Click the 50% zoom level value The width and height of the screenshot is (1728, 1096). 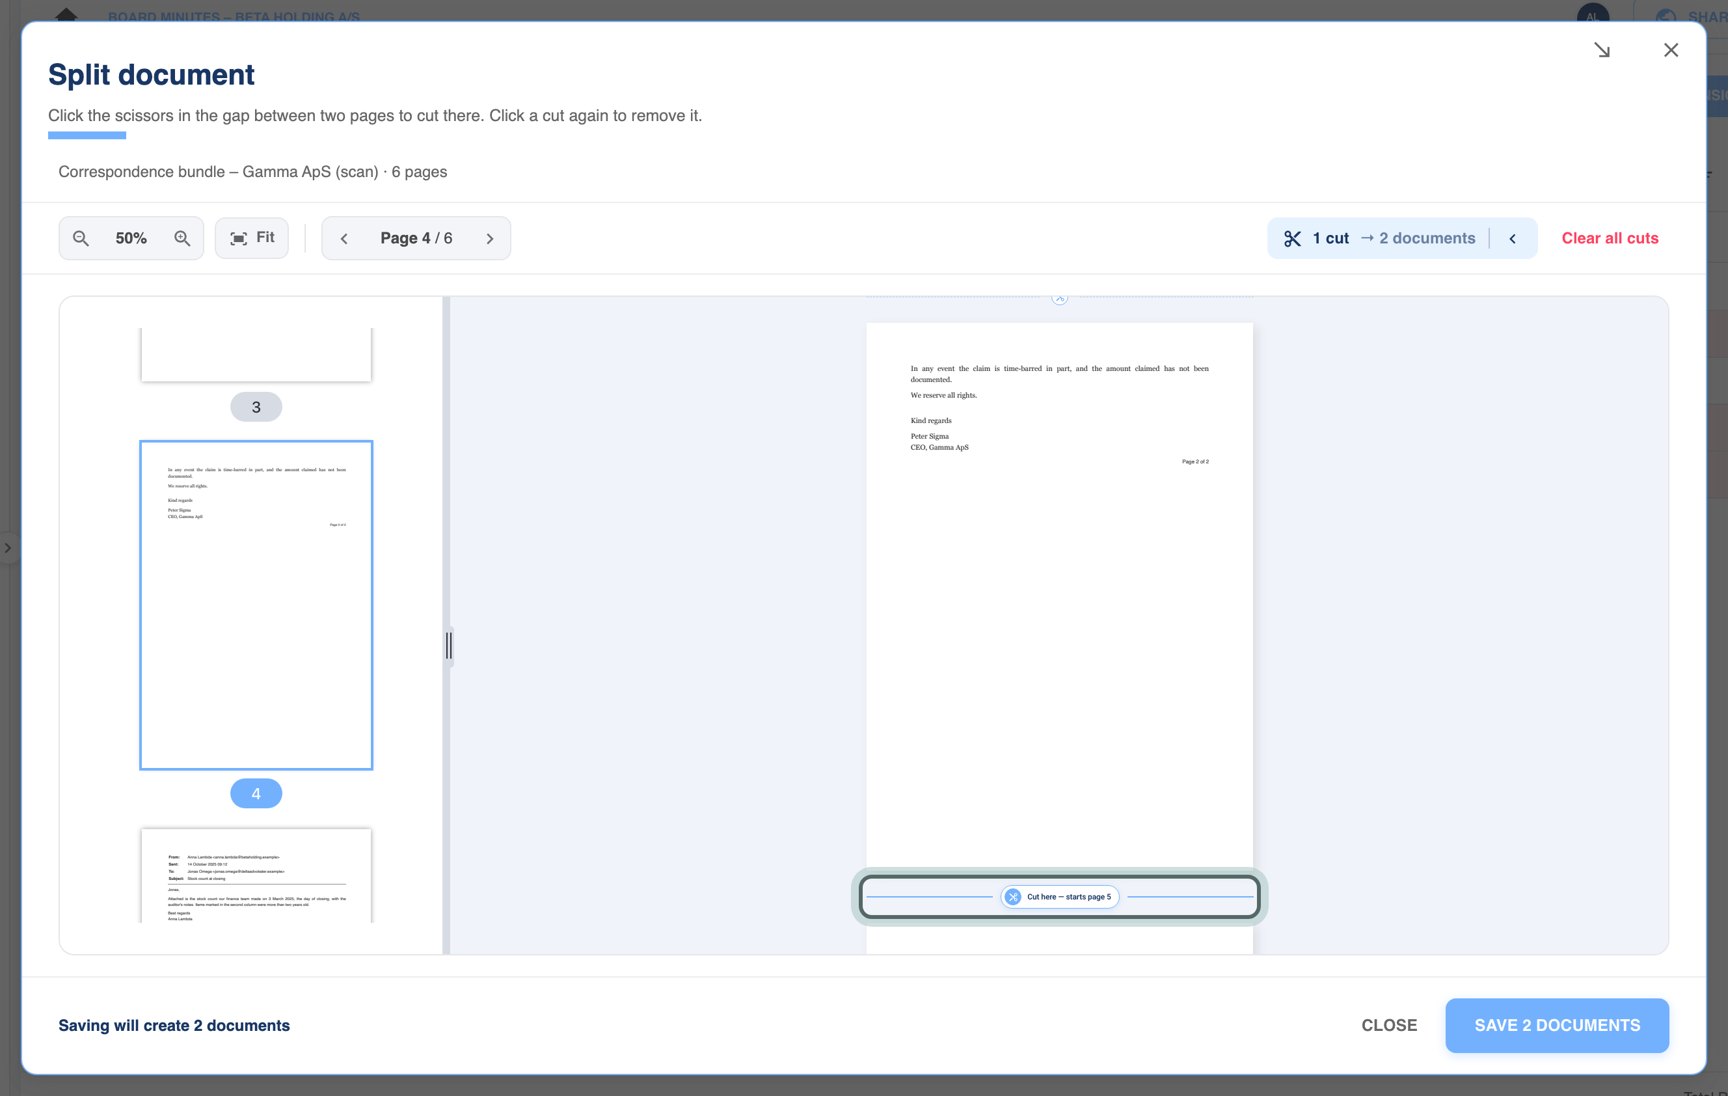click(131, 238)
